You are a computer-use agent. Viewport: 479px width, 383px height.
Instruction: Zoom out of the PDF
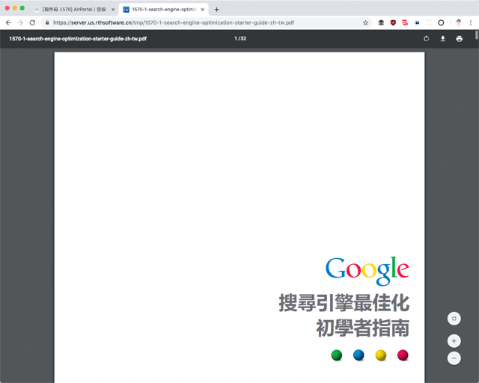[x=454, y=358]
